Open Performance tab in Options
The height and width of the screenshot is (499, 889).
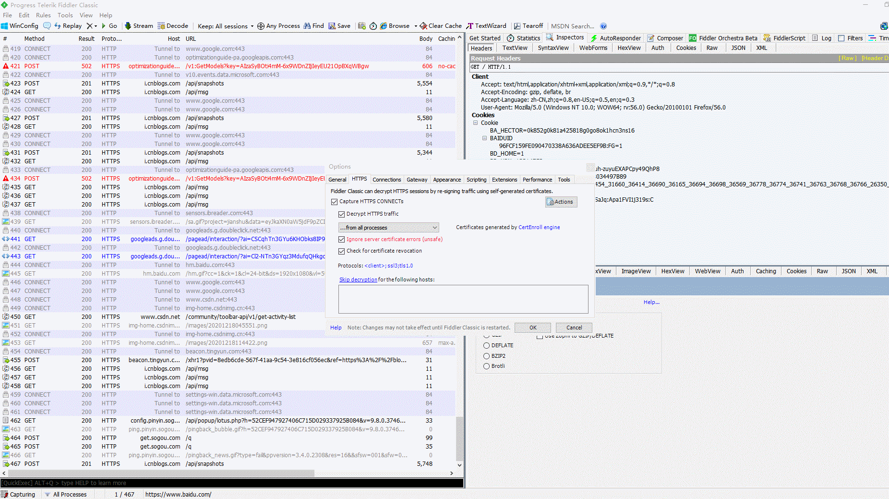[537, 180]
